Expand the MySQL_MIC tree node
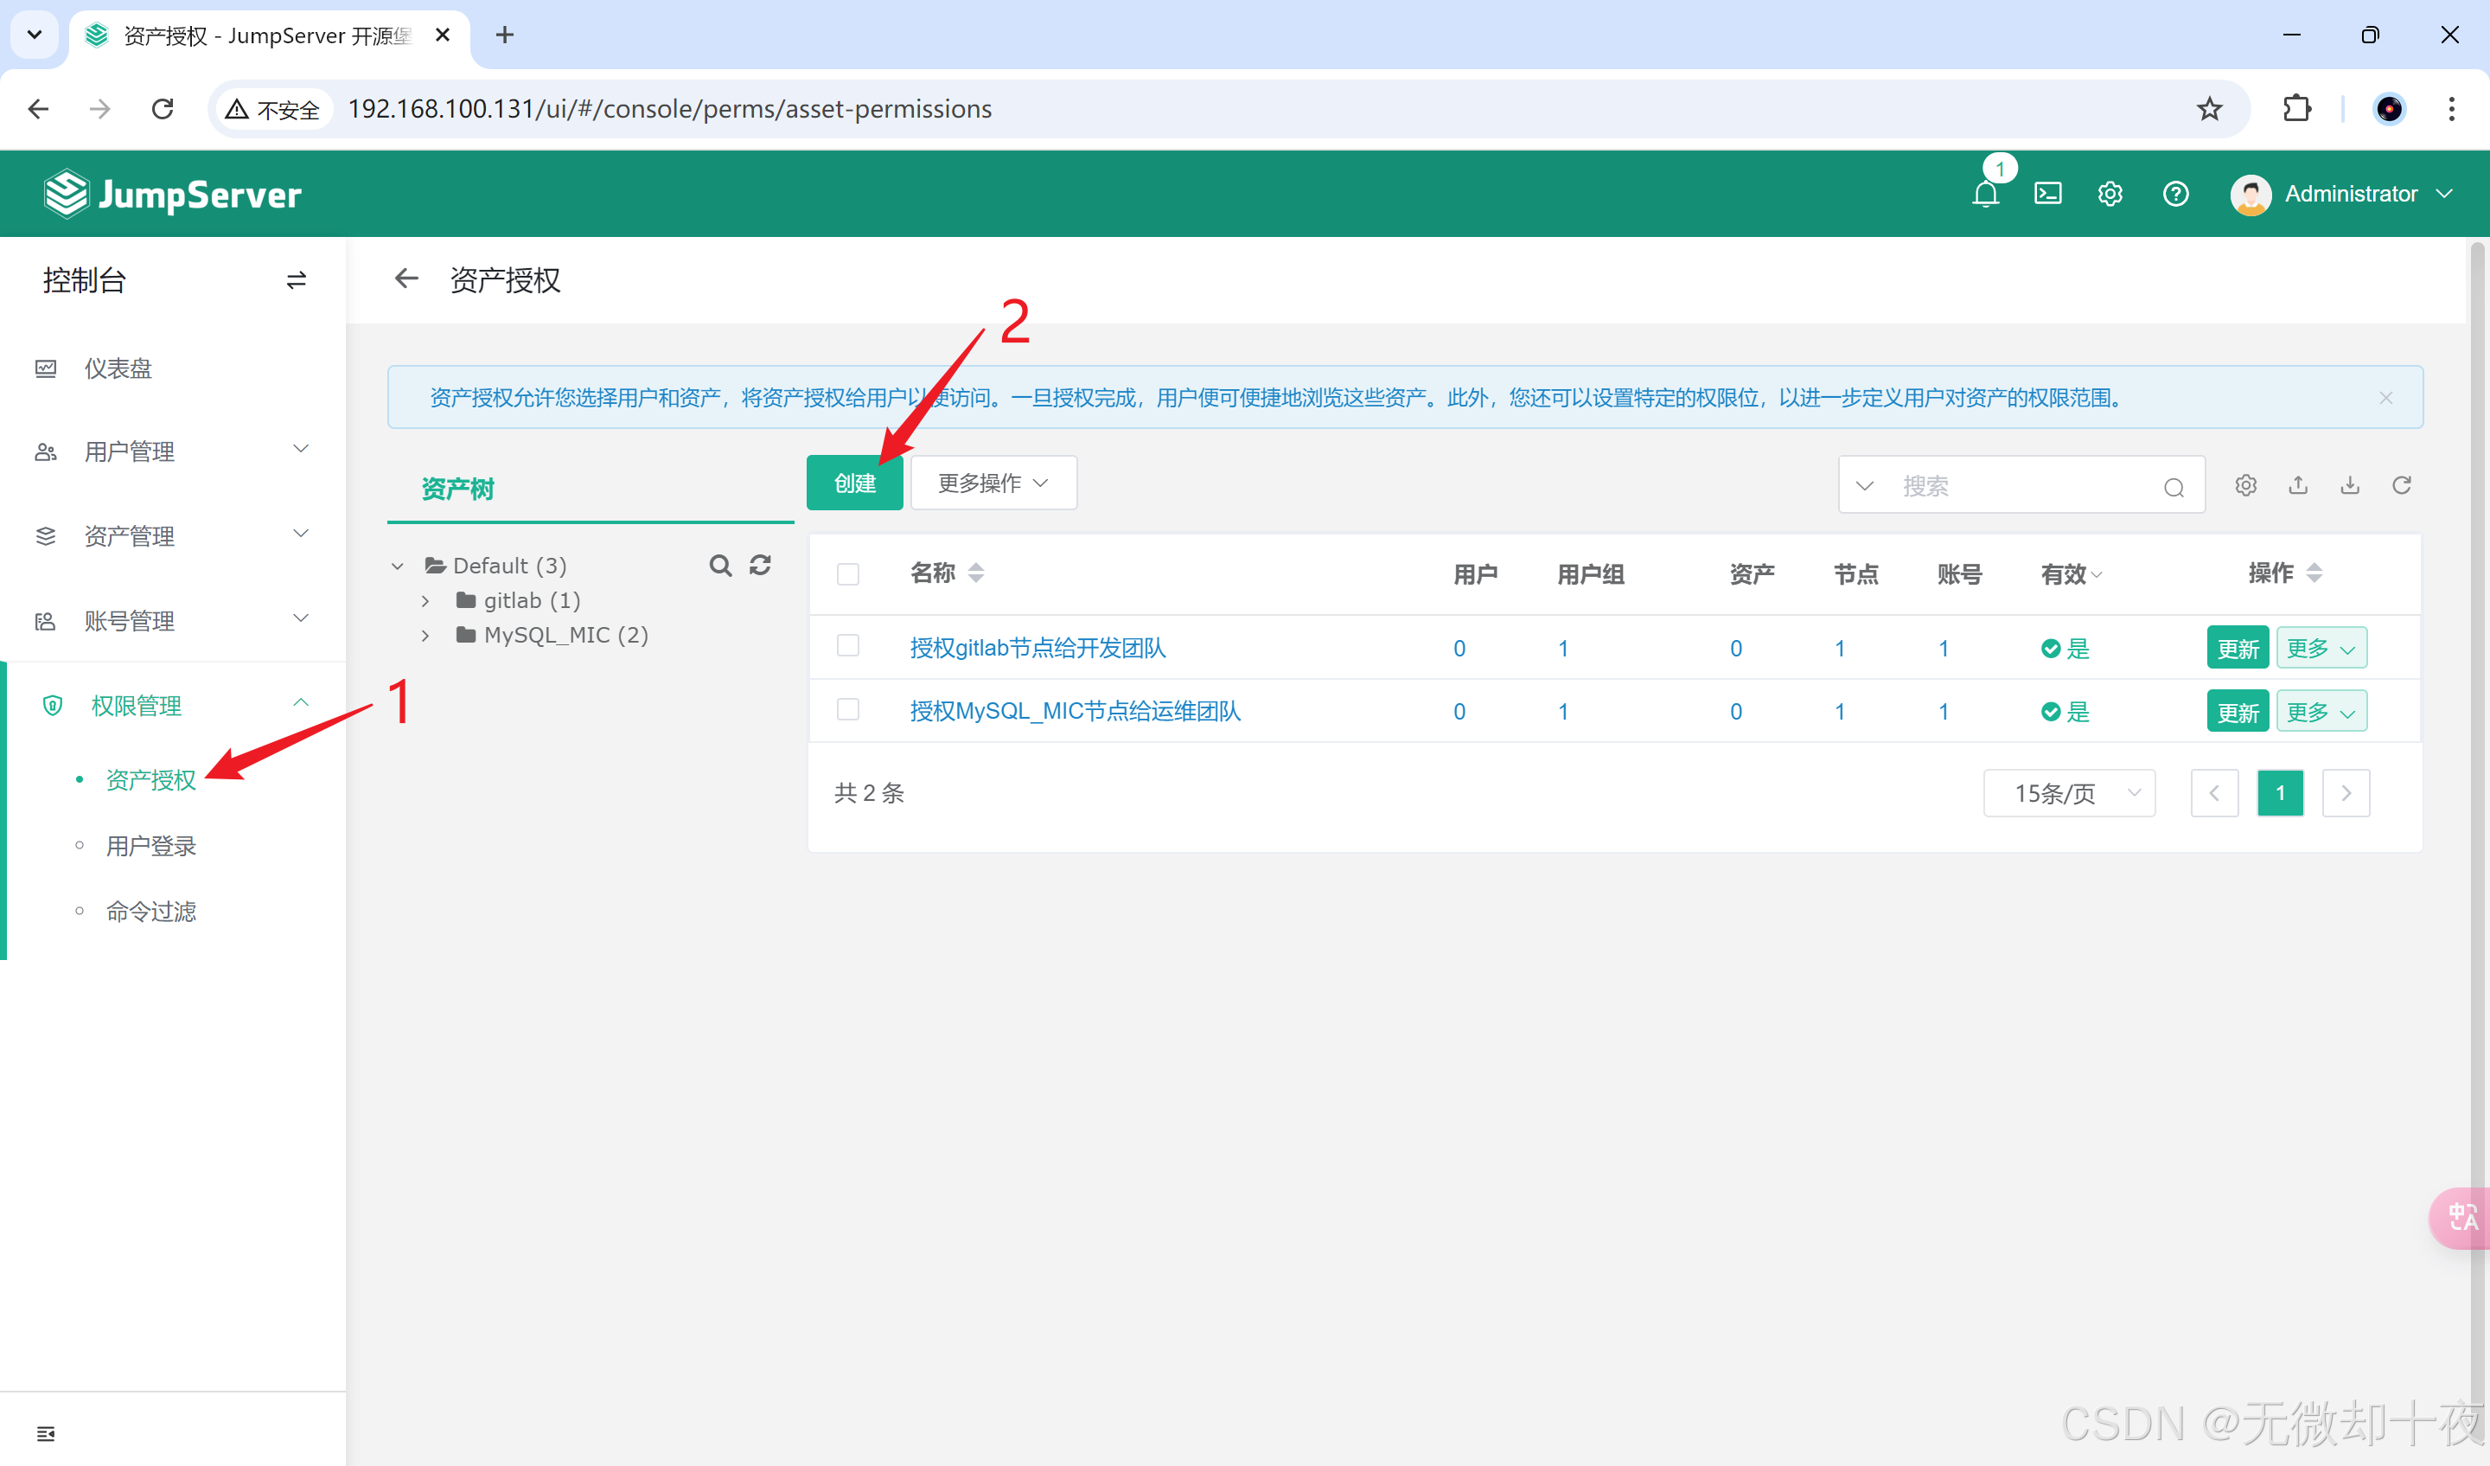 [426, 636]
